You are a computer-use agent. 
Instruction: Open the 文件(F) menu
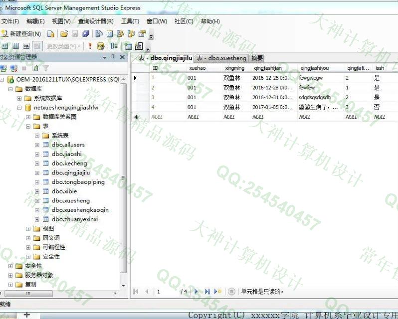[x=10, y=21]
